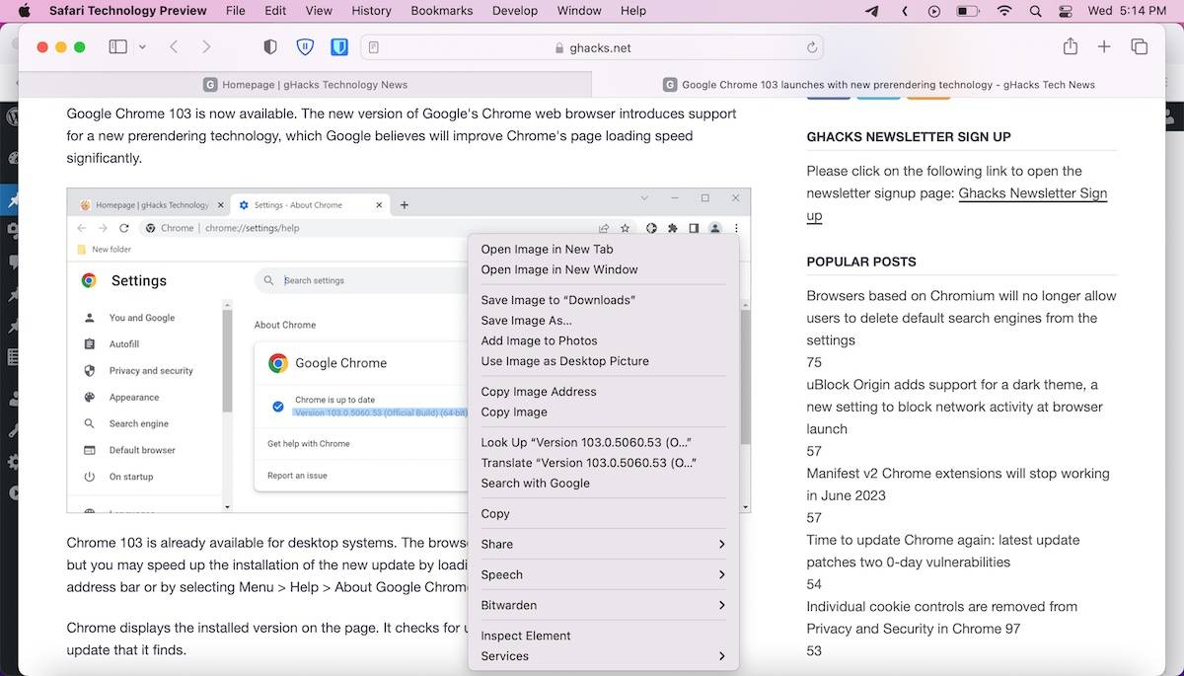Expand the Speech submenu
The width and height of the screenshot is (1184, 676).
click(x=603, y=574)
